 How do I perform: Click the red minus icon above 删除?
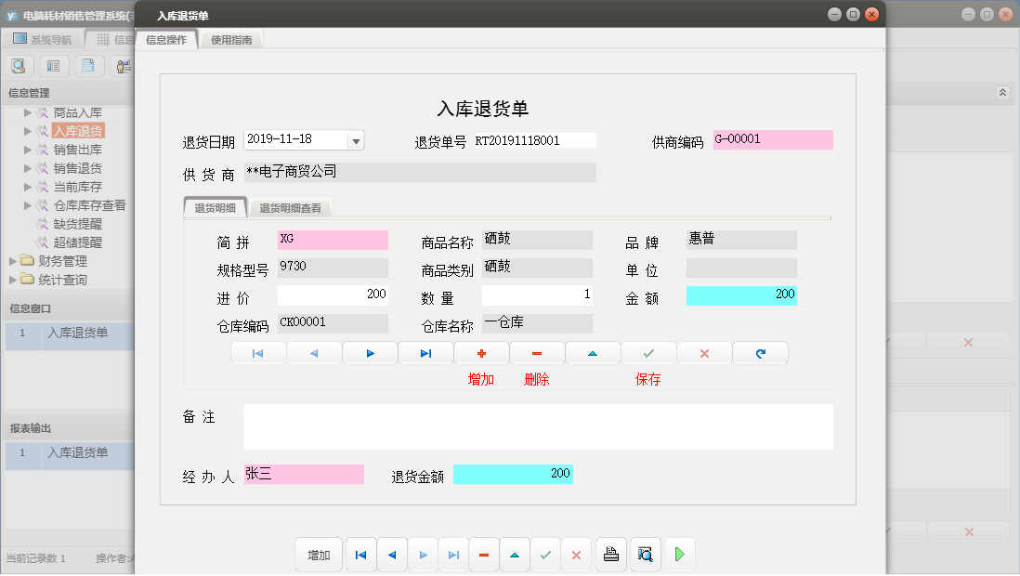pyautogui.click(x=537, y=353)
